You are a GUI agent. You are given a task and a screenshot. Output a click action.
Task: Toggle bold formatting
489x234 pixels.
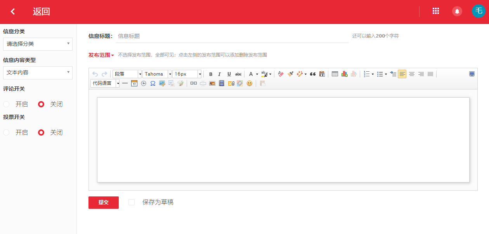click(210, 74)
